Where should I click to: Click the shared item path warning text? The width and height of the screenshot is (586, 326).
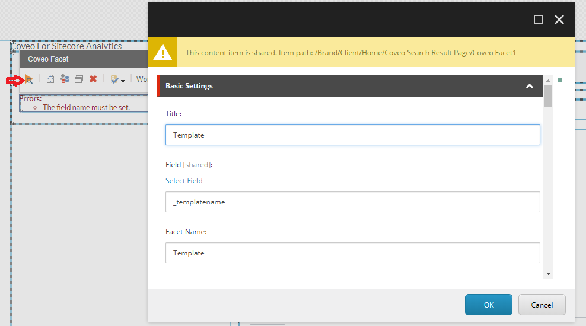(351, 53)
